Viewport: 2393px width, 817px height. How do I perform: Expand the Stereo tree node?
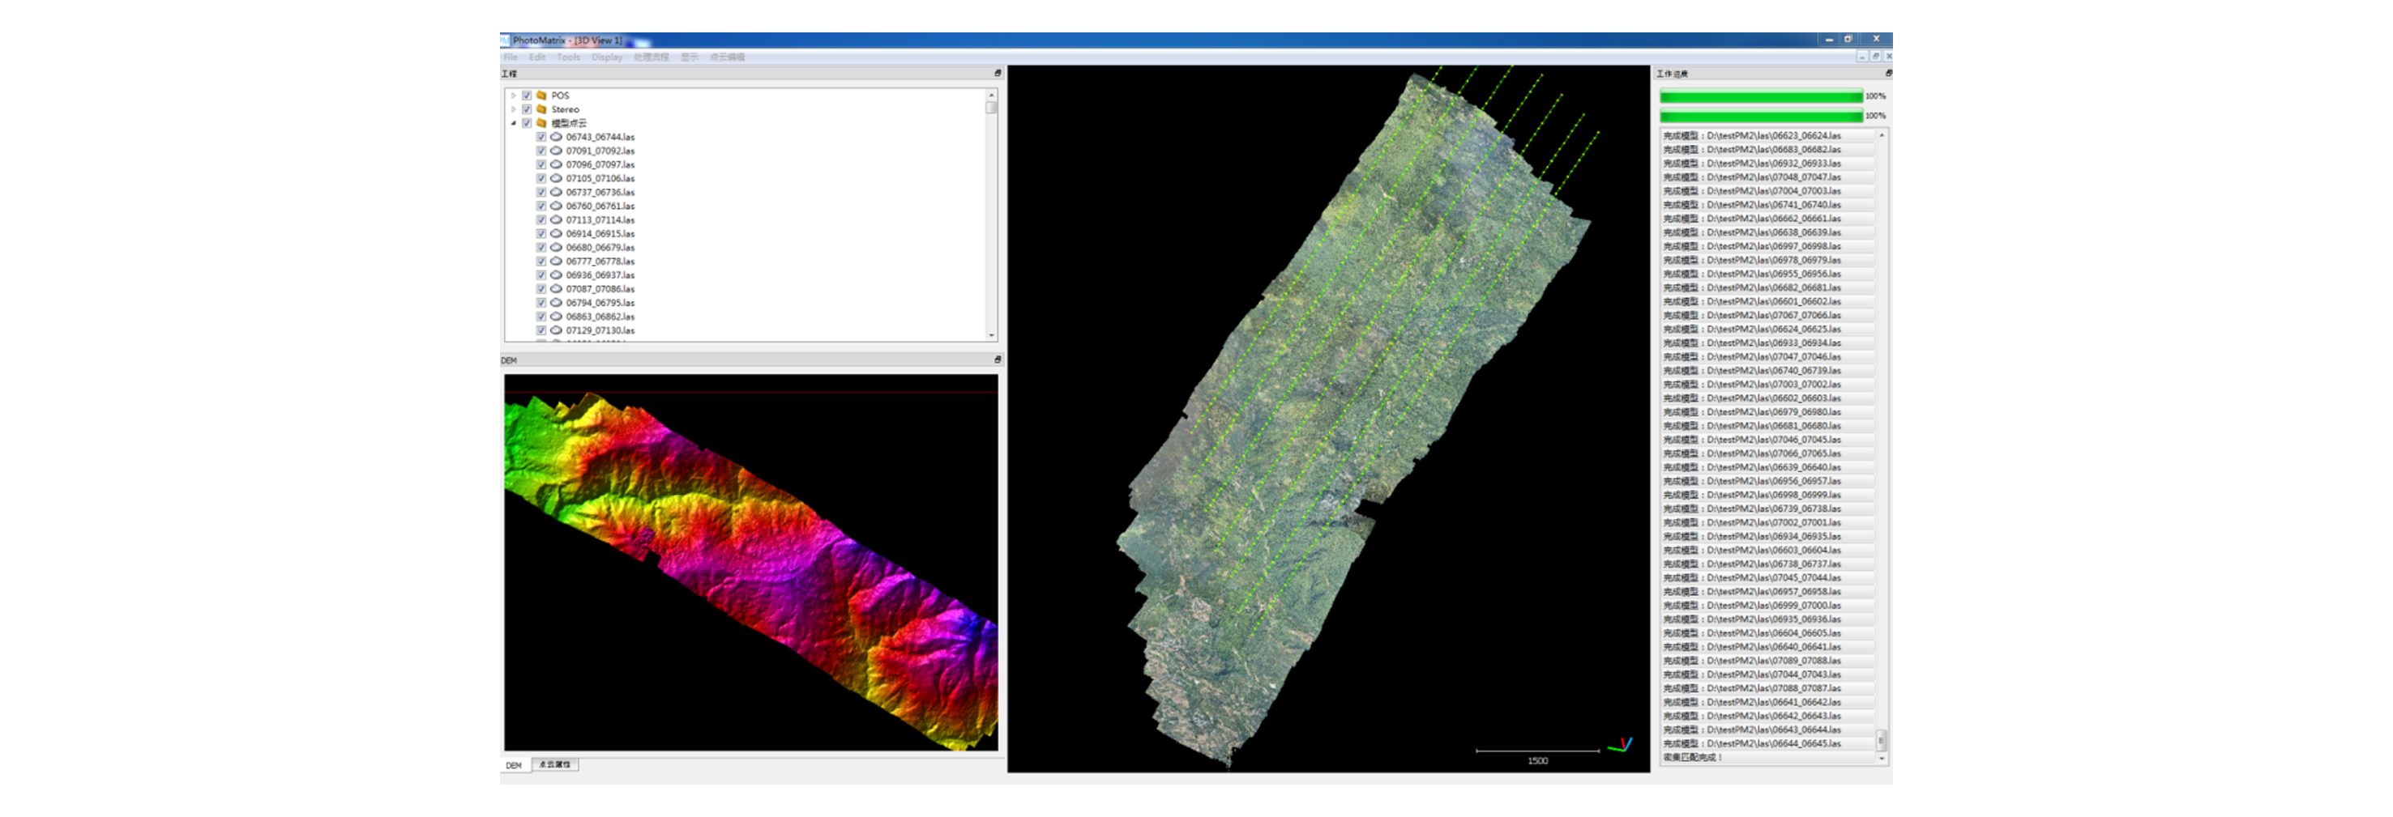pos(513,109)
